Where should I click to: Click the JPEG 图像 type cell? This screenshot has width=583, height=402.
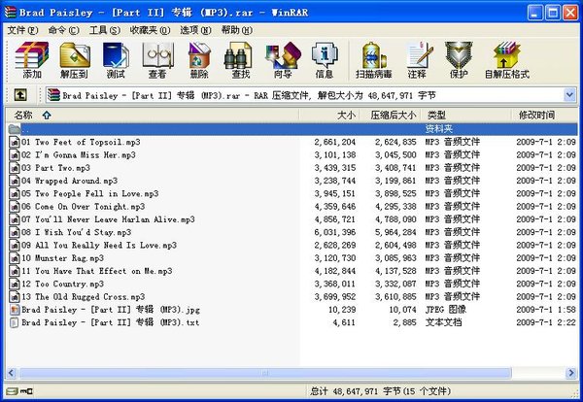445,310
